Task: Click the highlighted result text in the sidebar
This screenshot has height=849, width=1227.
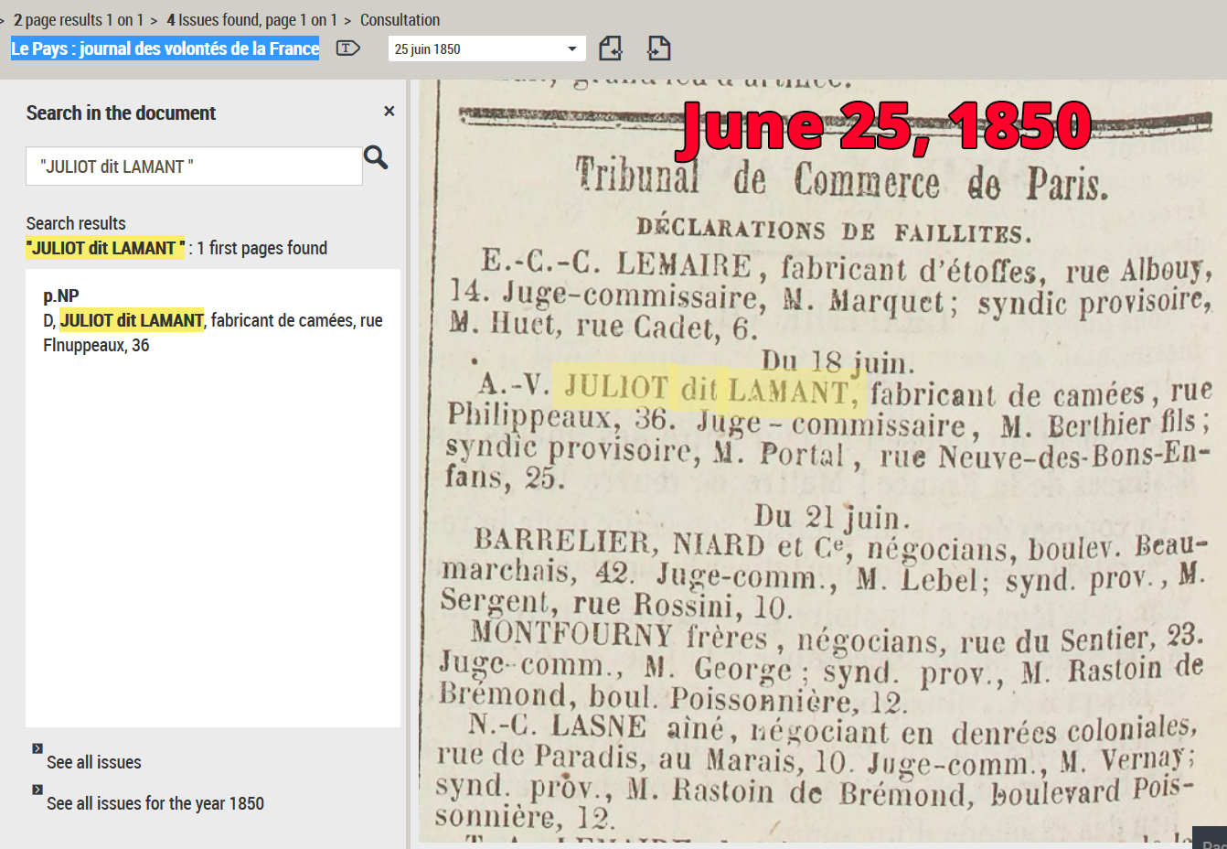Action: (x=132, y=320)
